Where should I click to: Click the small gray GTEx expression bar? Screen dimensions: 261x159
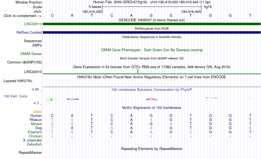coord(138,71)
